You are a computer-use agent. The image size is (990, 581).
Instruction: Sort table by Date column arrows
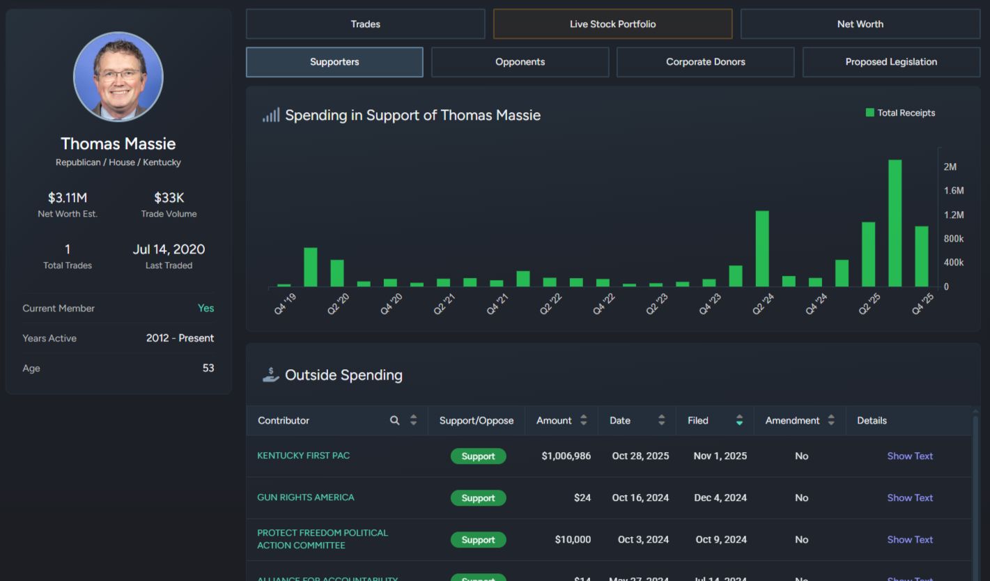pos(661,420)
